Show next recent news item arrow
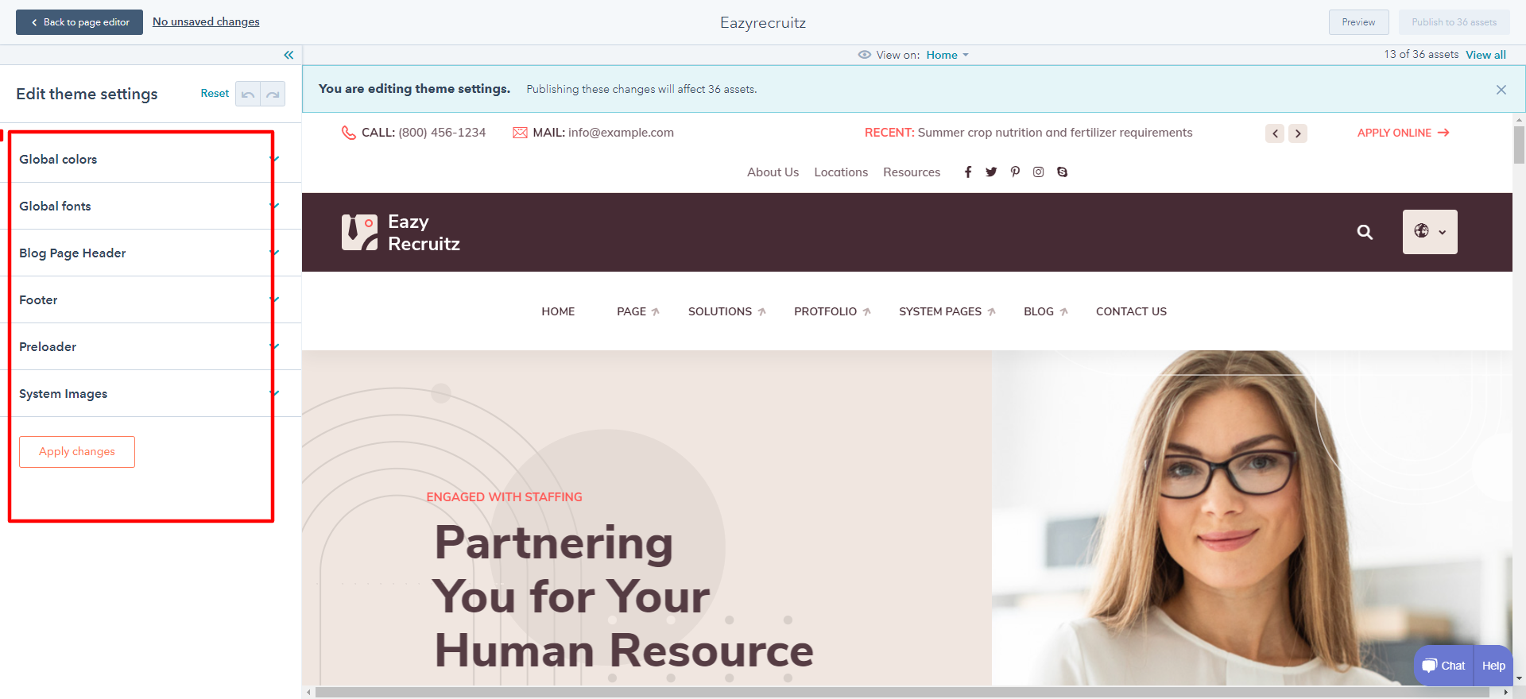This screenshot has height=699, width=1526. coord(1298,133)
